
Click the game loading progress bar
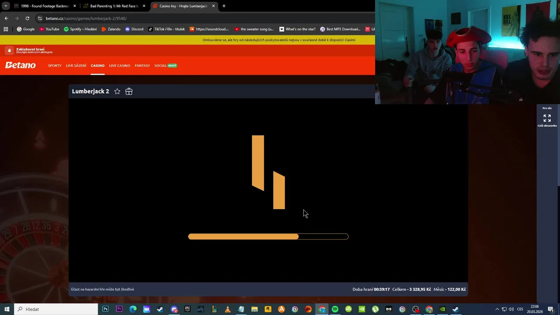pos(268,237)
